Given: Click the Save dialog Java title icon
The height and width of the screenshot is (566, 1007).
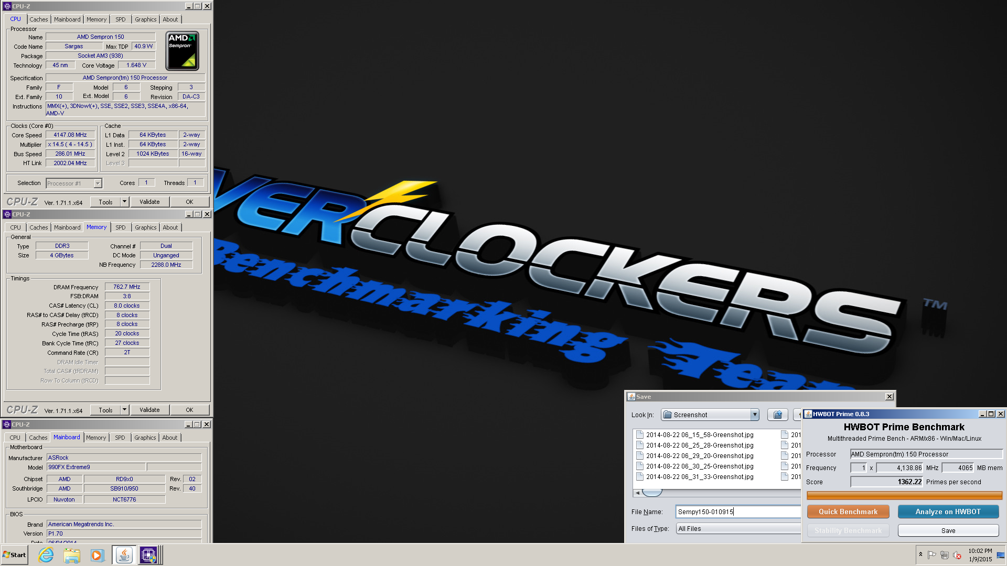Looking at the screenshot, I should pos(631,397).
